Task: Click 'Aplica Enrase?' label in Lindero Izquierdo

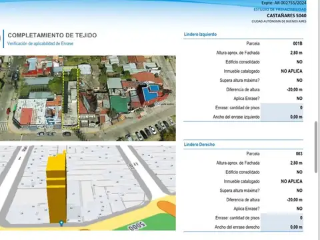Action: pyautogui.click(x=247, y=99)
